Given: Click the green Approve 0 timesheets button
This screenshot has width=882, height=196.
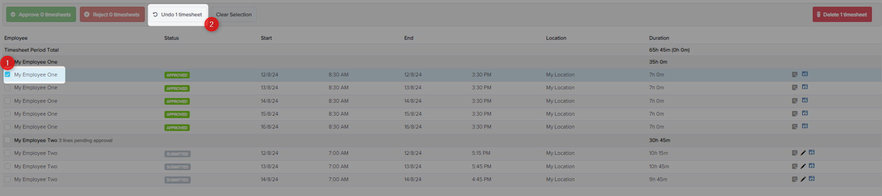Looking at the screenshot, I should click(41, 15).
